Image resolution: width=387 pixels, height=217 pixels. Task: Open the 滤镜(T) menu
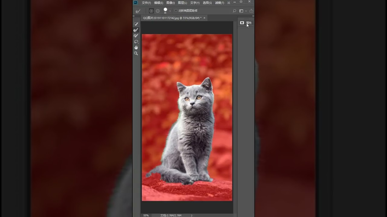[220, 3]
